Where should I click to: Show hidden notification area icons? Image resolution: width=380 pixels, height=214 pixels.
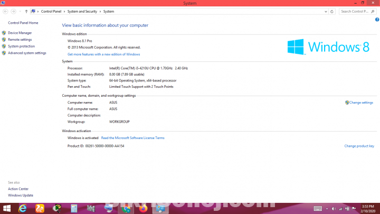point(327,209)
